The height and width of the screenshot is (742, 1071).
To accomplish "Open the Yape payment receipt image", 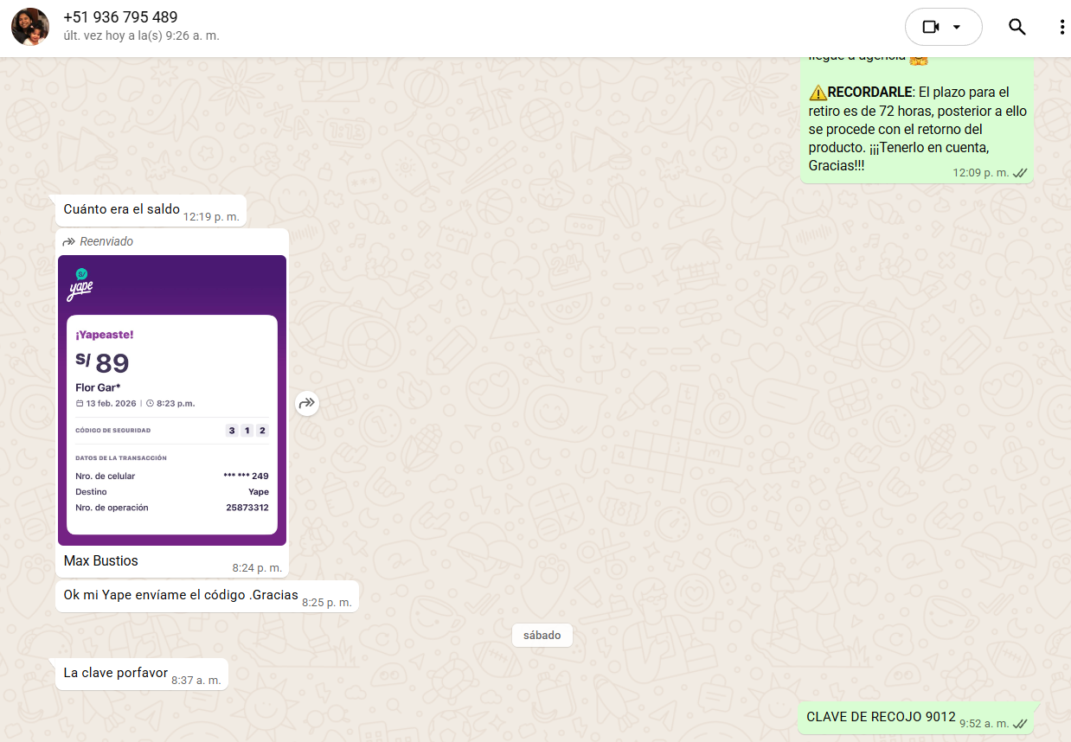I will point(172,400).
